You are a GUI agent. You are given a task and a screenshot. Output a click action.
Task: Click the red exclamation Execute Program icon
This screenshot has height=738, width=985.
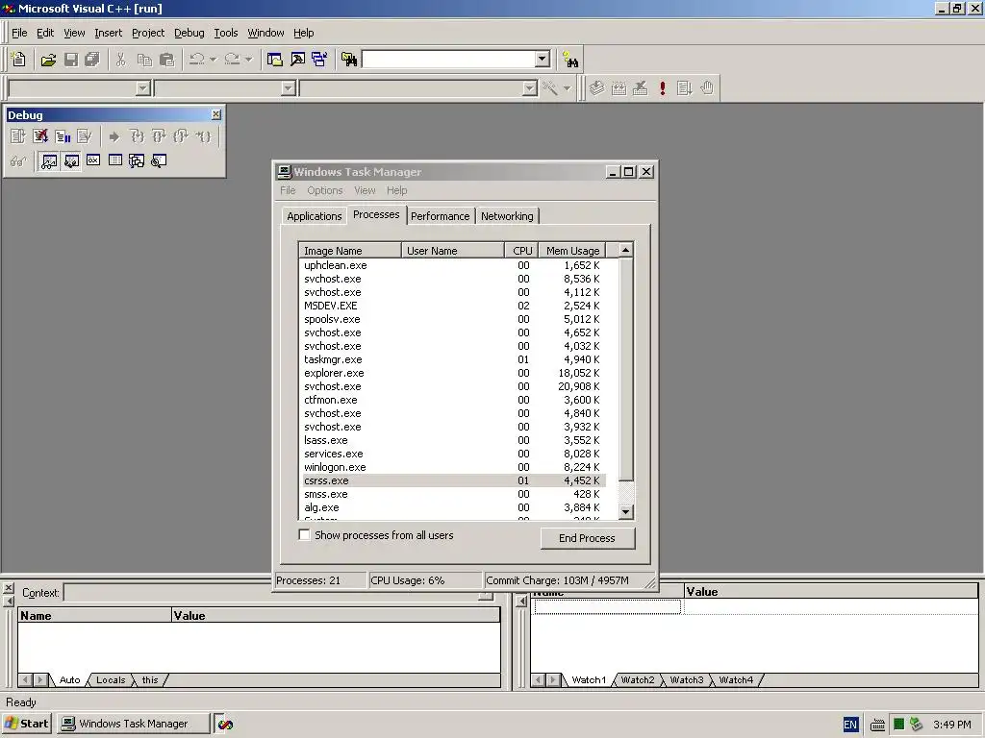[662, 87]
